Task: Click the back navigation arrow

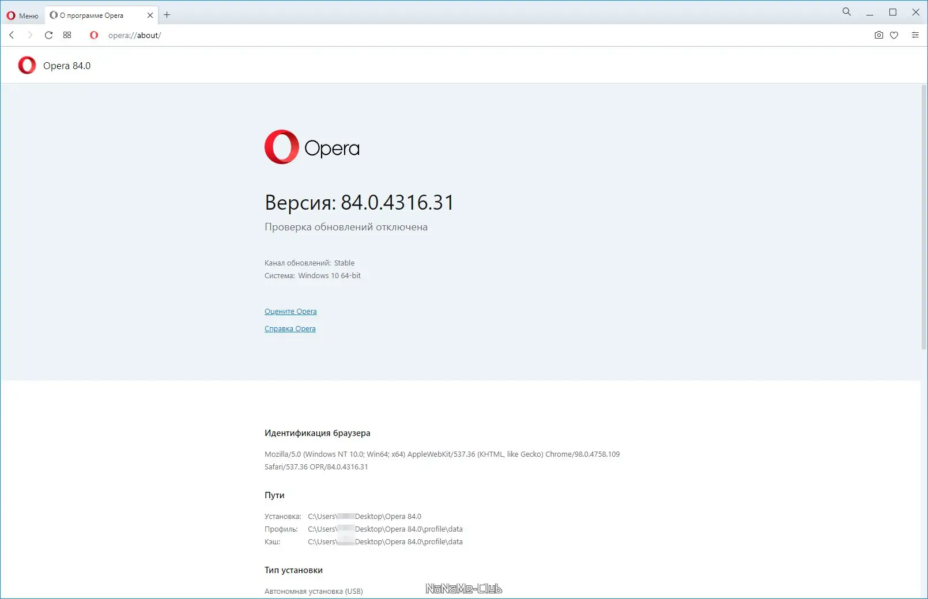Action: coord(12,35)
